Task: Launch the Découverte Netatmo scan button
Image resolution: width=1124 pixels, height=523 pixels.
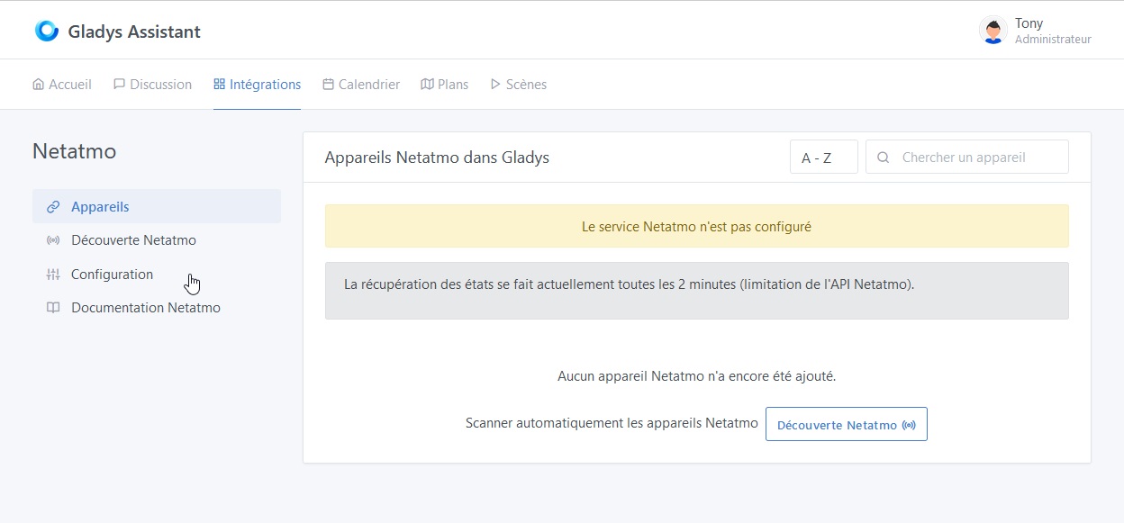Action: (845, 423)
